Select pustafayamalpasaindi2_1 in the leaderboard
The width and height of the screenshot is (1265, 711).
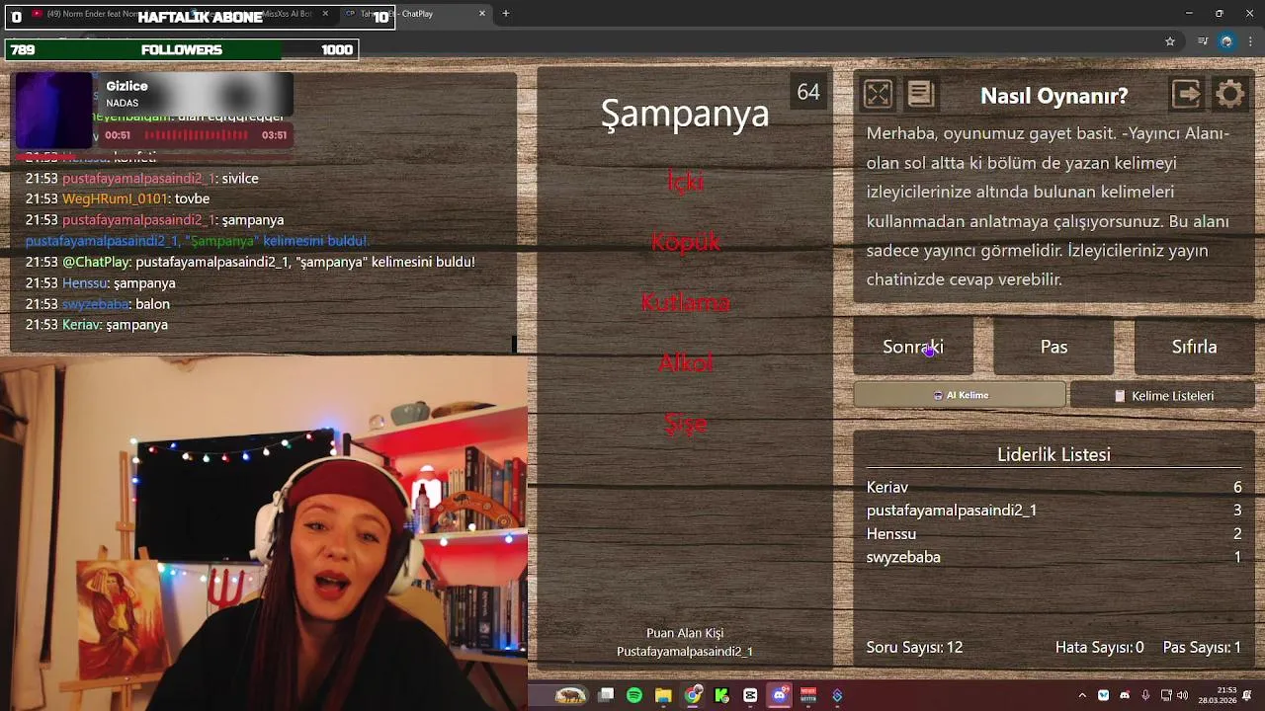pos(1054,511)
